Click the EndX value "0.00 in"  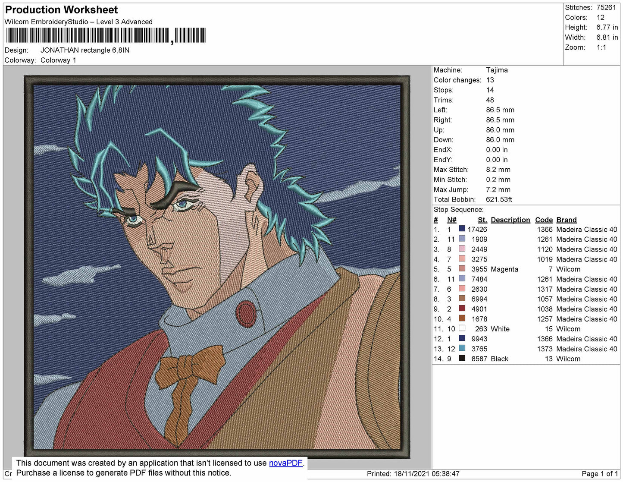(497, 149)
